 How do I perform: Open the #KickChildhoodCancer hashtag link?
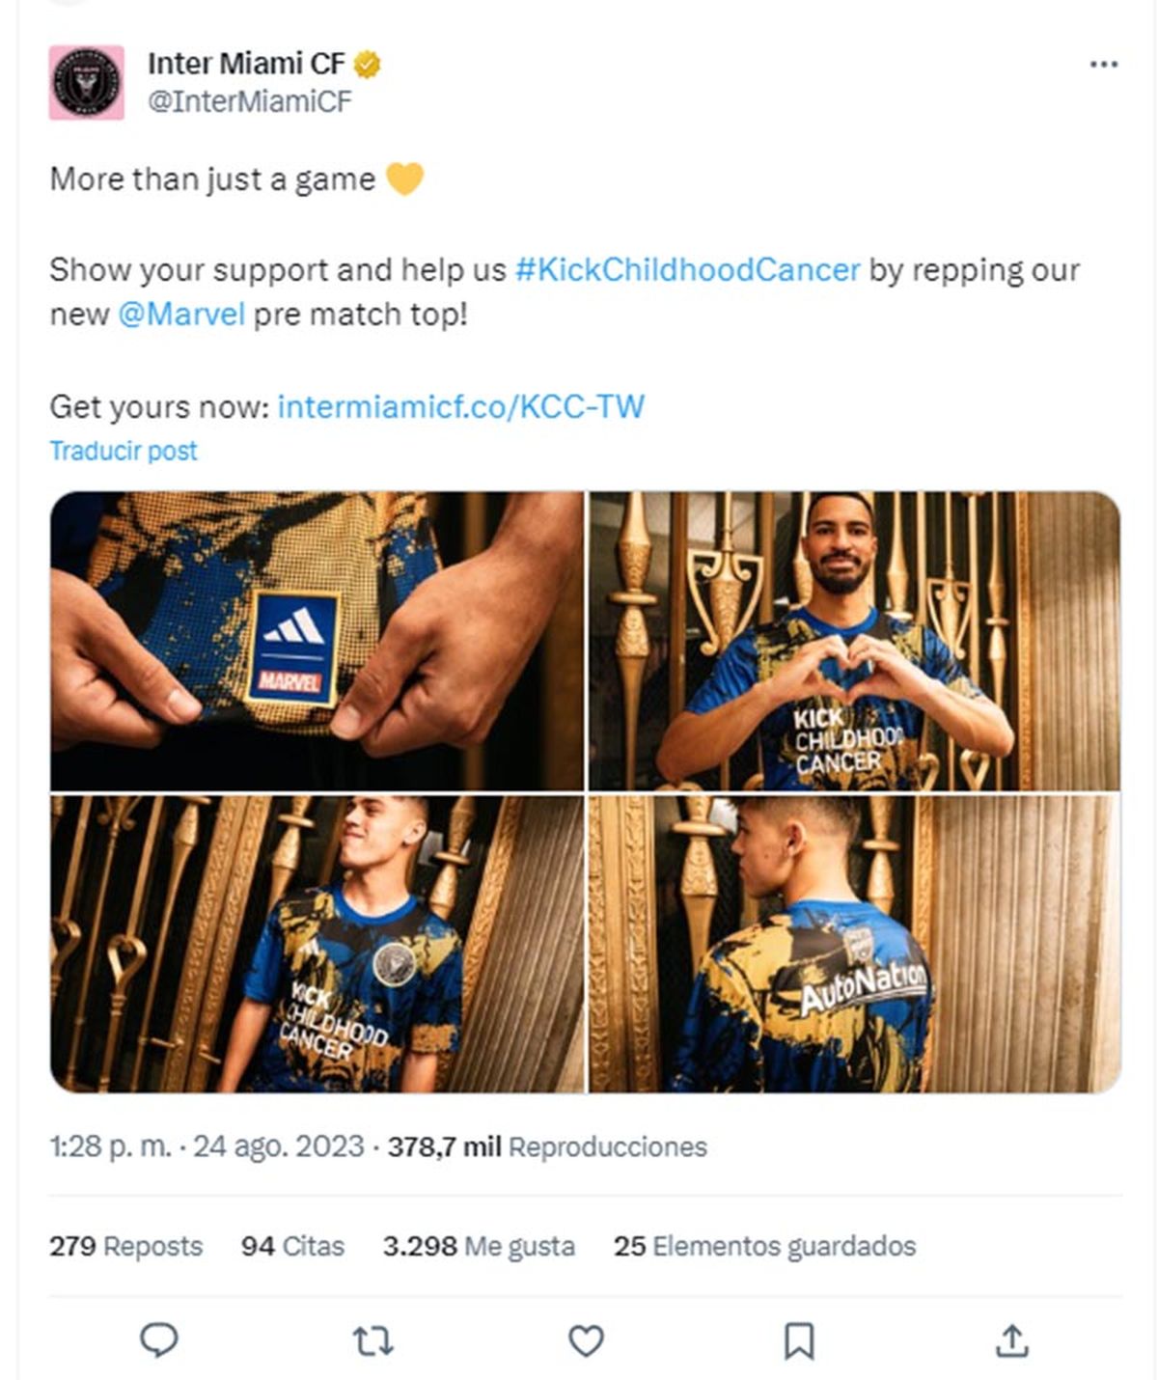687,269
